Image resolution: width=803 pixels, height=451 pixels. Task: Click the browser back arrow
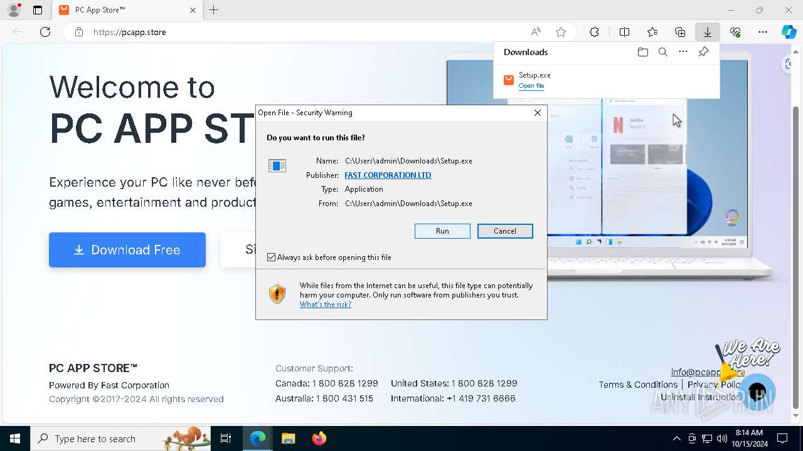coord(18,32)
